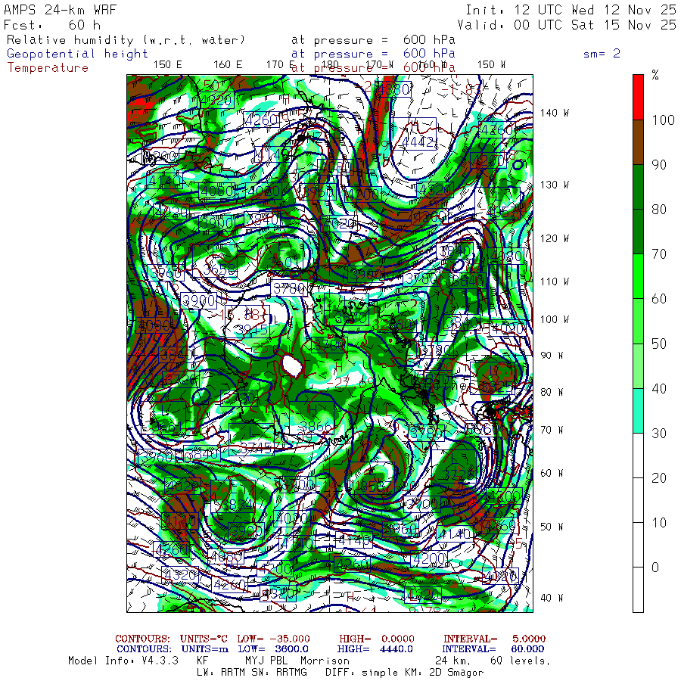
Task: Click the blue 'LOW= 3600.0' legend value
Action: click(x=273, y=649)
